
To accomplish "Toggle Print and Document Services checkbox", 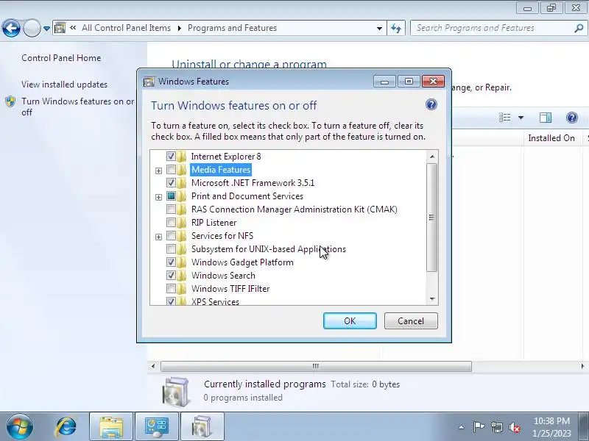I will [171, 196].
